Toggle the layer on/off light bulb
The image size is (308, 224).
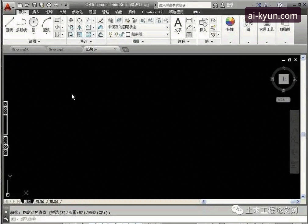[x=111, y=34]
